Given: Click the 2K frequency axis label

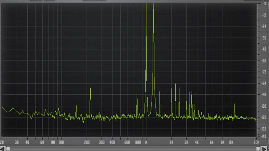Looking at the screenshot, I should click(171, 142).
